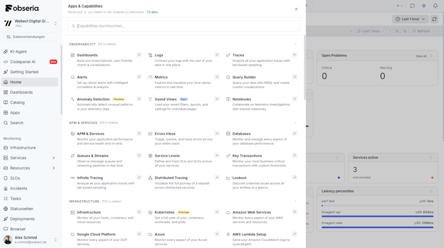The width and height of the screenshot is (444, 248).
Task: Click the Queues & Streams icon
Action: click(72, 156)
